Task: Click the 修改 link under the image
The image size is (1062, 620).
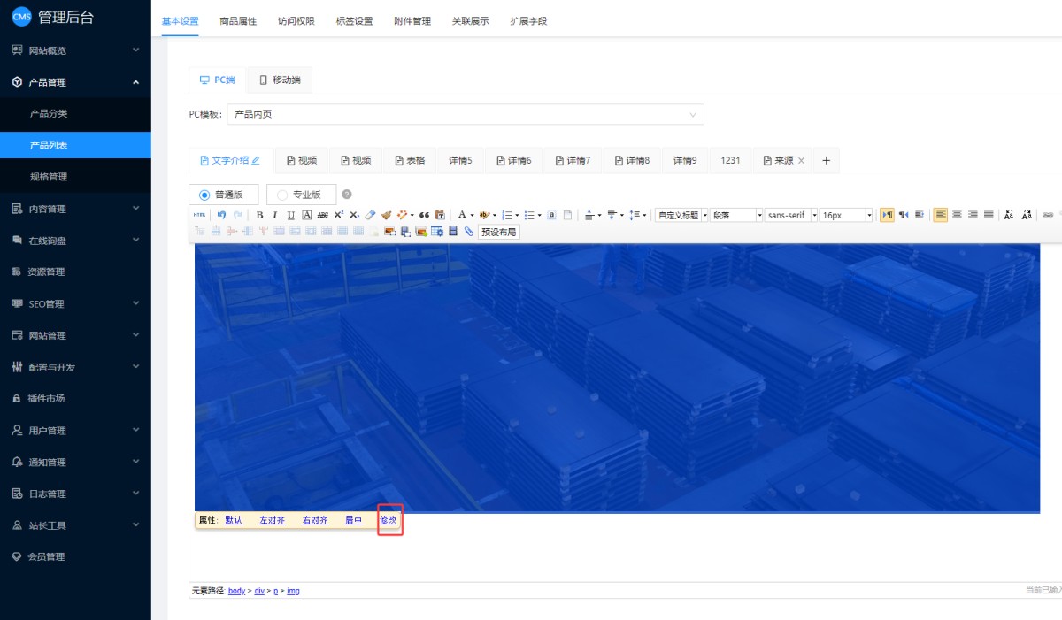Action: 389,520
